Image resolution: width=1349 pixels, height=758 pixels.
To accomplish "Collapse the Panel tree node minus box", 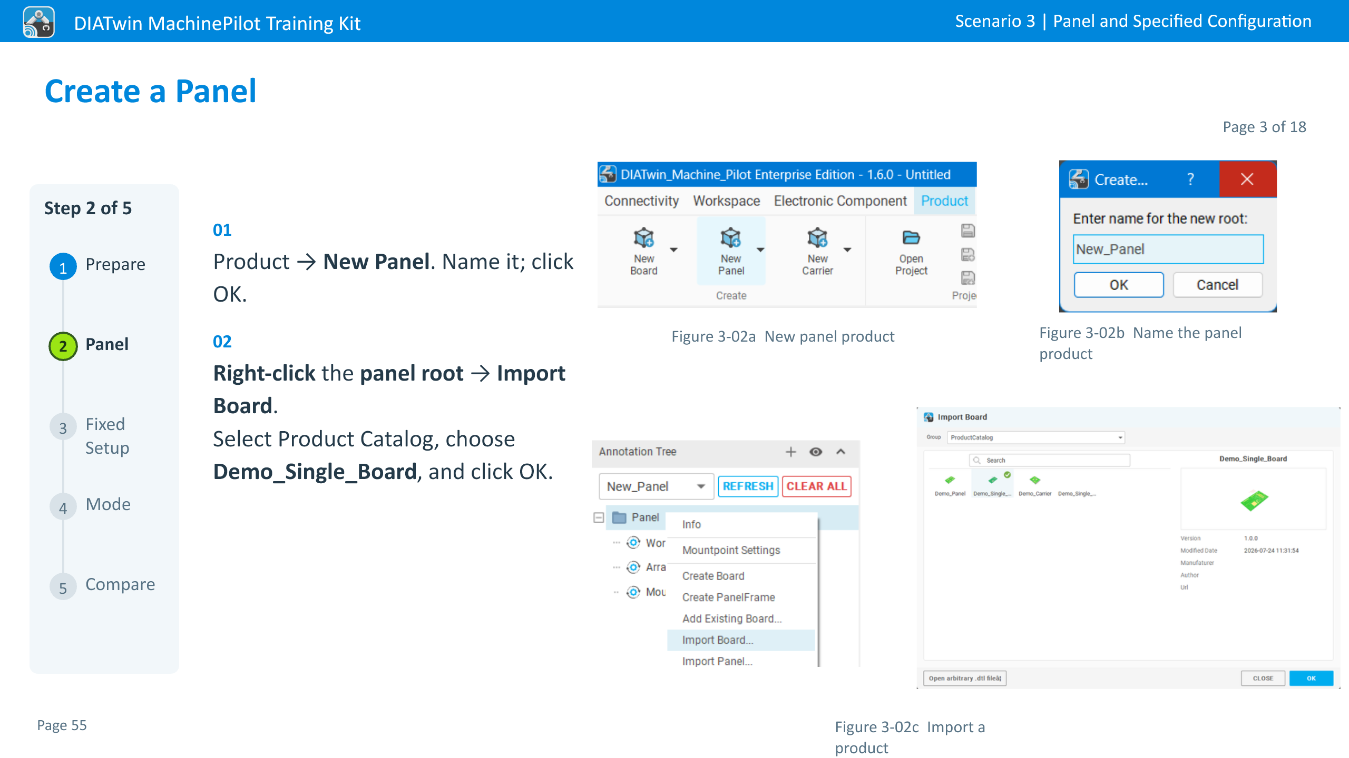I will click(599, 517).
